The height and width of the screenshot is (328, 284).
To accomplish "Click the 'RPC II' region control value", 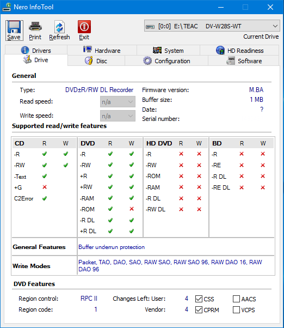I will pyautogui.click(x=89, y=299).
